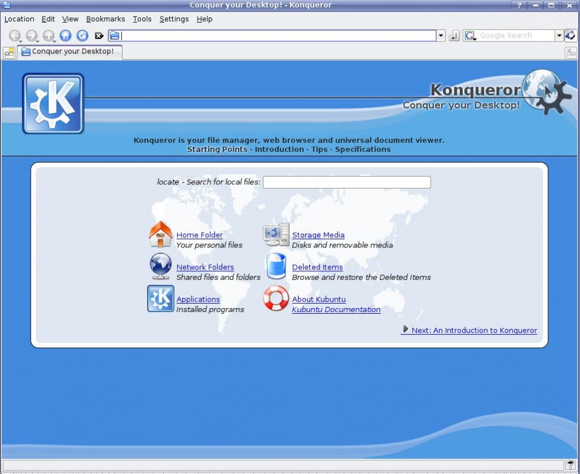This screenshot has height=474, width=580.
Task: Focus the locate local files search field
Action: 347,182
